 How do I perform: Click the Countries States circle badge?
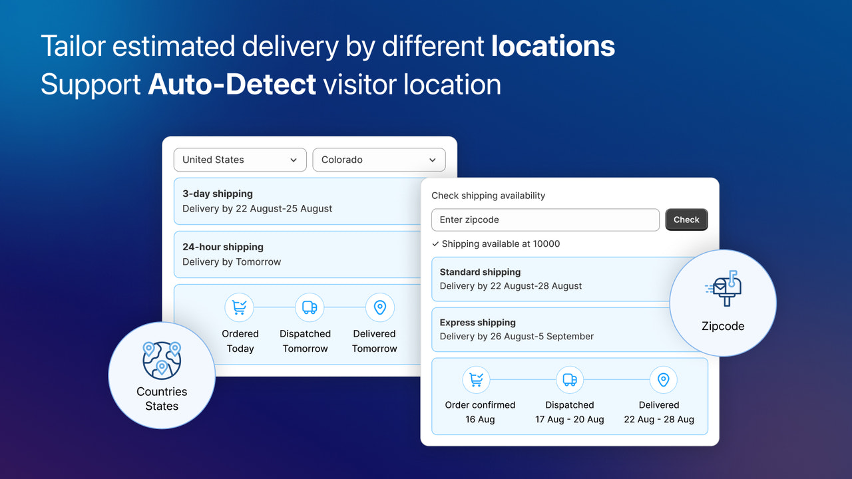(161, 376)
